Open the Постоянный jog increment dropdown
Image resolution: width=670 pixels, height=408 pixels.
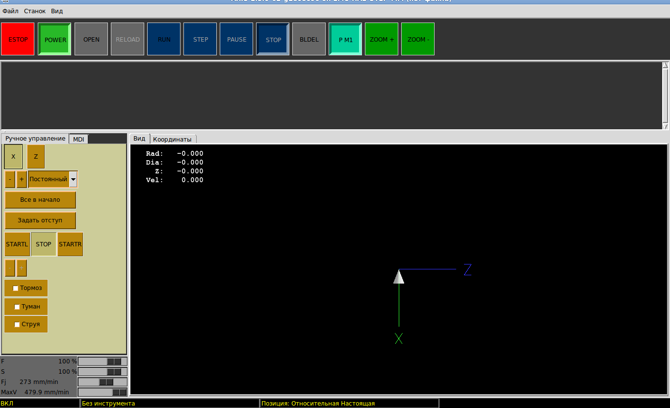coord(73,179)
